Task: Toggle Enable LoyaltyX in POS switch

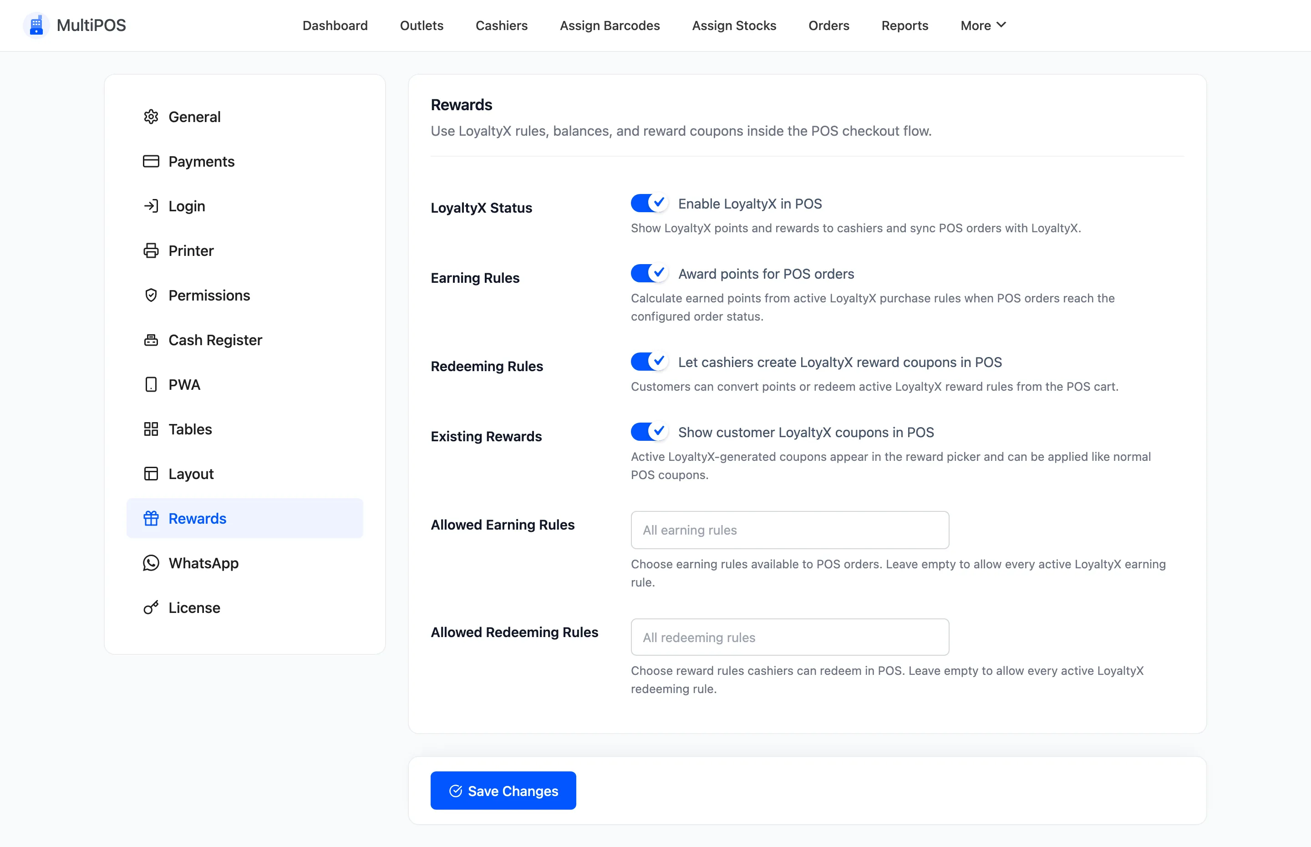Action: coord(649,203)
